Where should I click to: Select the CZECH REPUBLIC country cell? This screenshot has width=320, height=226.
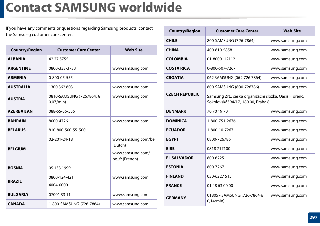point(185,94)
